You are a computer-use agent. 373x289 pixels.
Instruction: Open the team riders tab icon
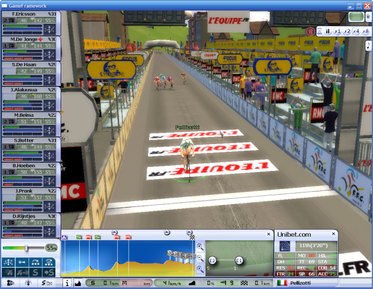(9, 283)
